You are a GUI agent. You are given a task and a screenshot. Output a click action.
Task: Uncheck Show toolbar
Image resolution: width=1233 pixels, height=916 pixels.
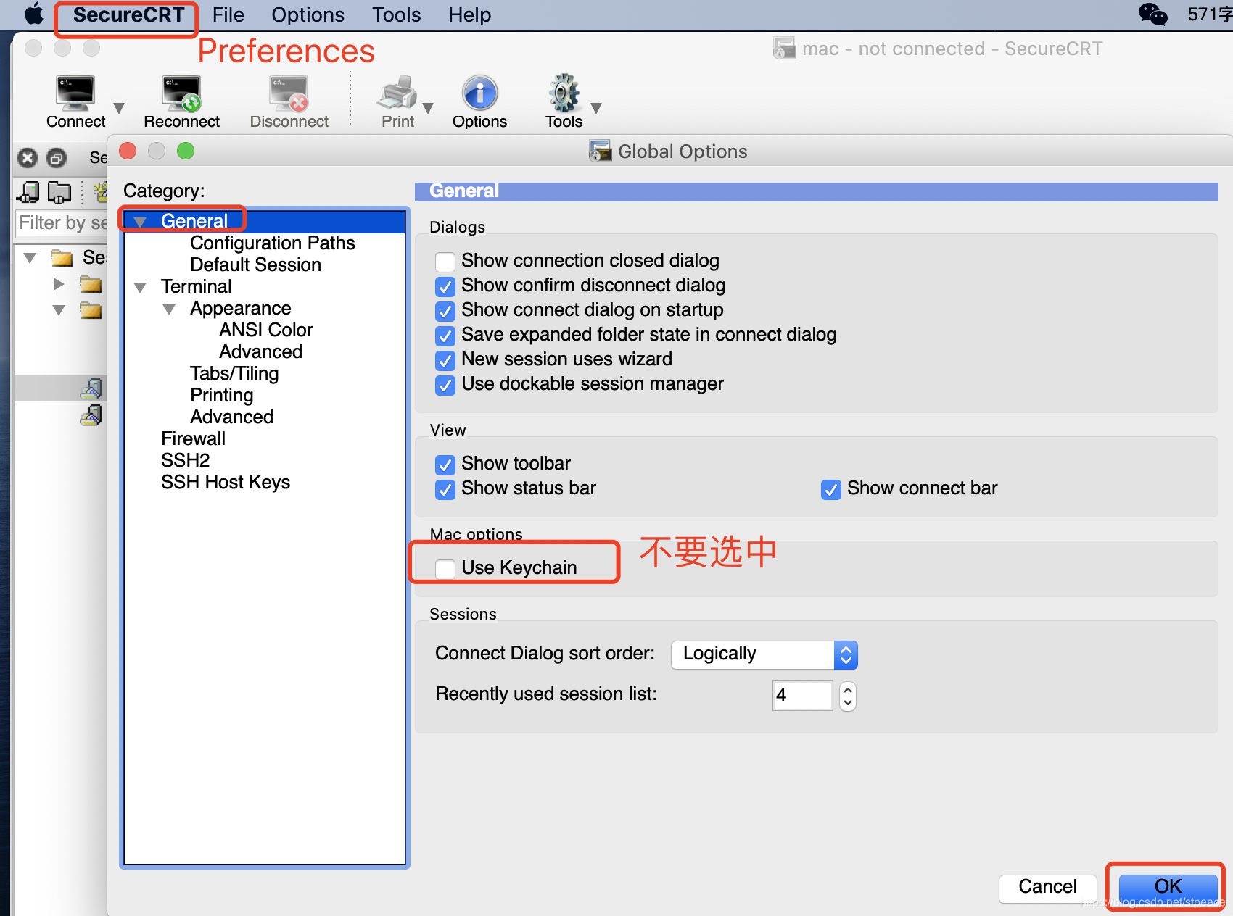[445, 465]
